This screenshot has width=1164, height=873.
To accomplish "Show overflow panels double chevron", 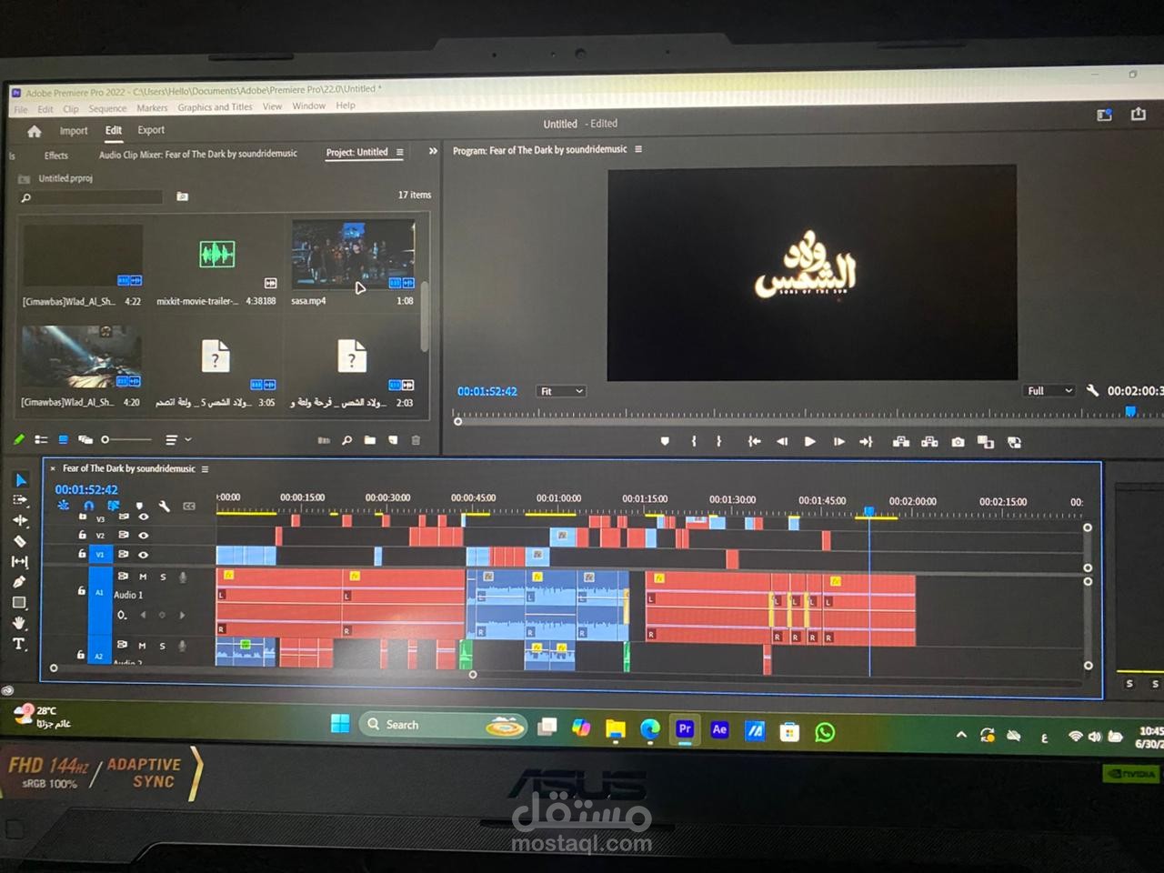I will [x=433, y=151].
